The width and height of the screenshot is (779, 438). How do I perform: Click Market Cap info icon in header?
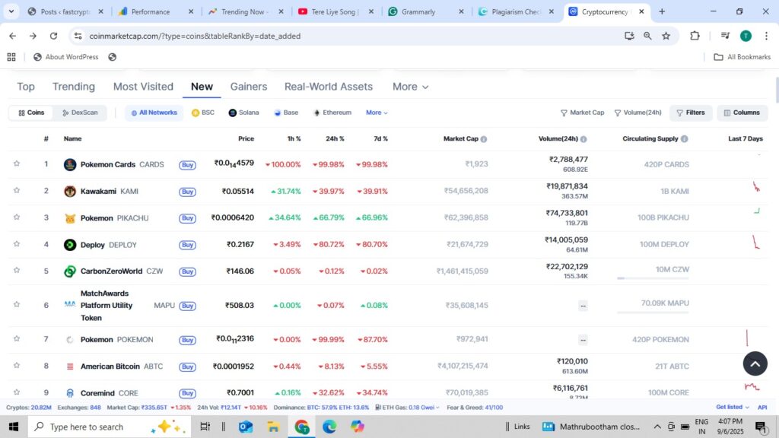point(484,139)
